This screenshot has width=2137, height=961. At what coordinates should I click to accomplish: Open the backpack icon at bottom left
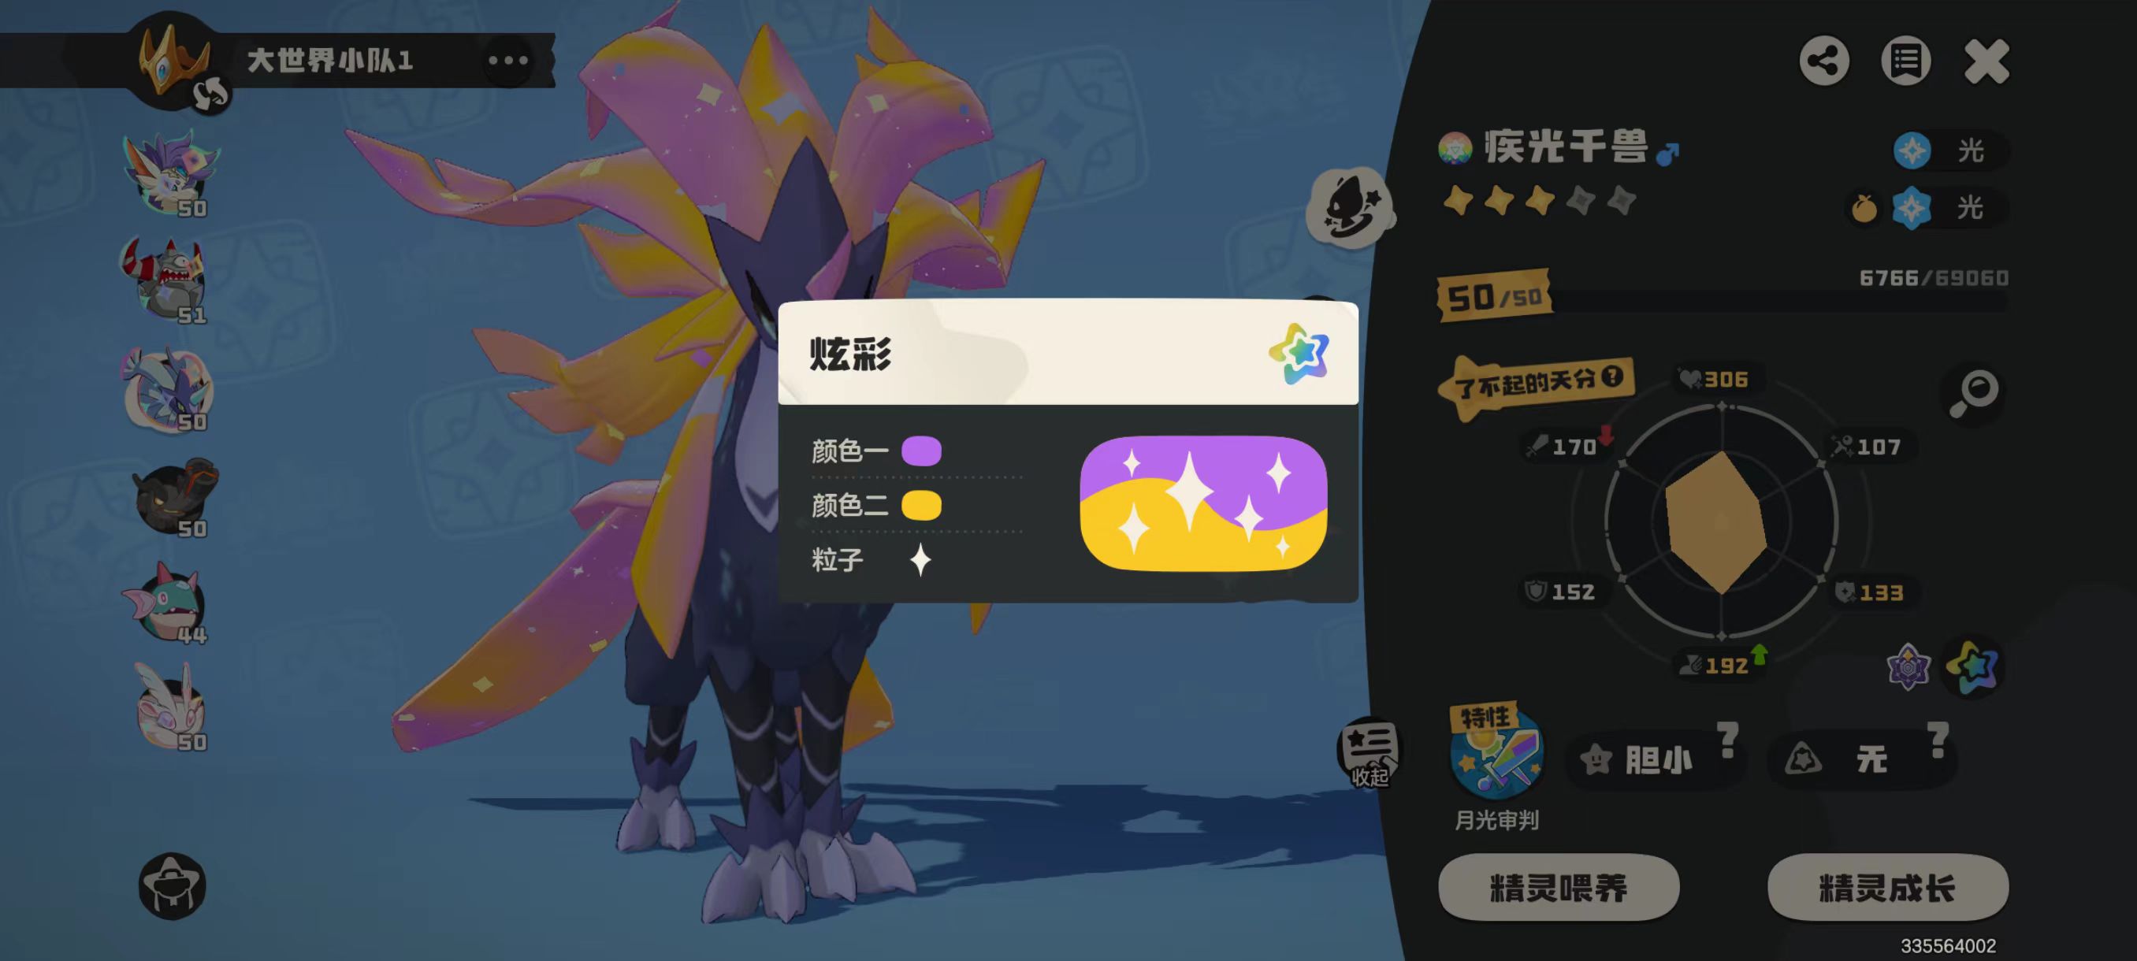coord(172,885)
